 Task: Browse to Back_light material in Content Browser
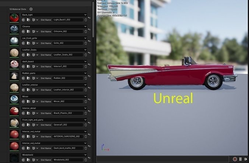tap(28, 20)
